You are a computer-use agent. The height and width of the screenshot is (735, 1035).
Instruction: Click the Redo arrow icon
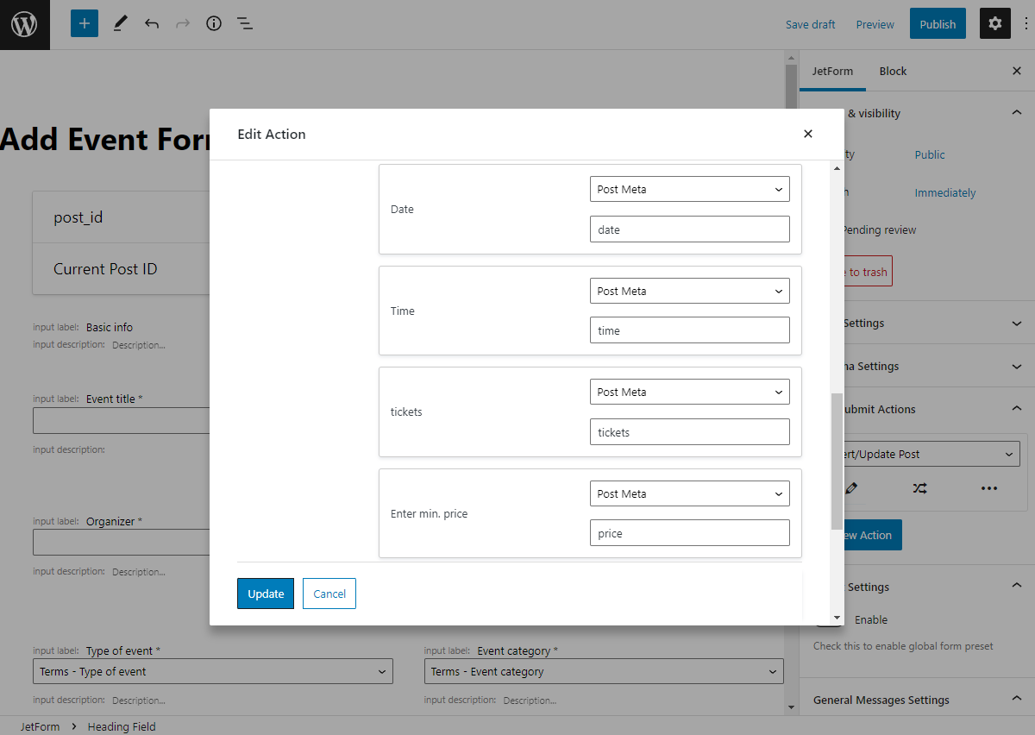183,23
